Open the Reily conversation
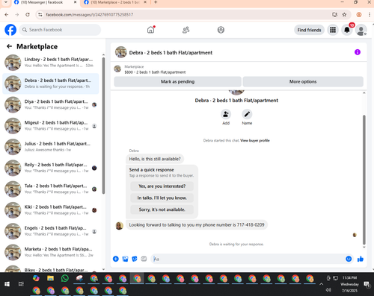Screen dimensions: 374x296 click(51, 169)
